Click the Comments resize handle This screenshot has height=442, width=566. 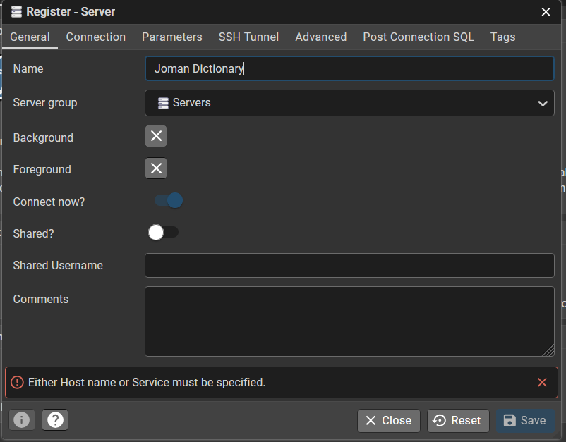(x=549, y=351)
